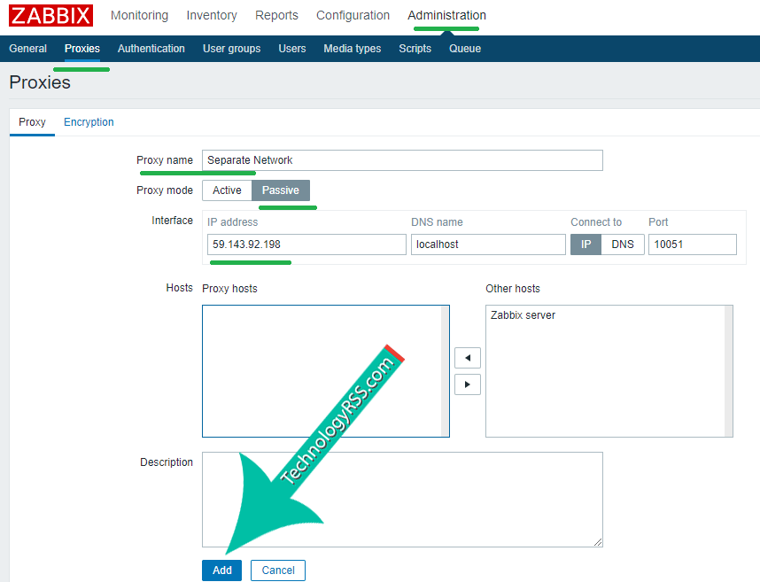
Task: Open the Inventory menu
Action: point(212,15)
